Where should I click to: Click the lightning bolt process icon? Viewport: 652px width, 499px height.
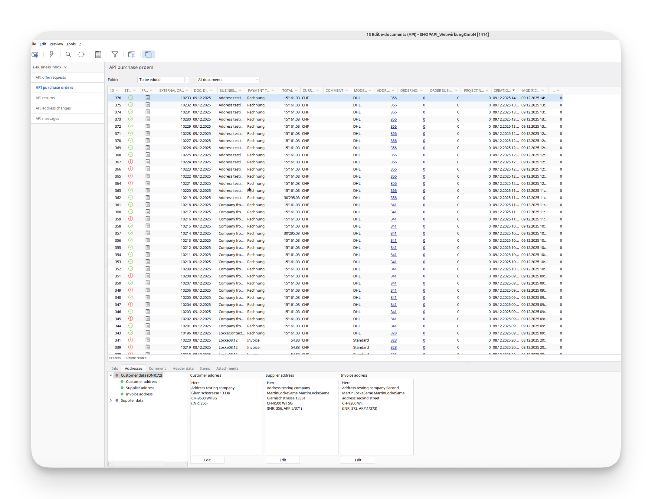pyautogui.click(x=52, y=55)
